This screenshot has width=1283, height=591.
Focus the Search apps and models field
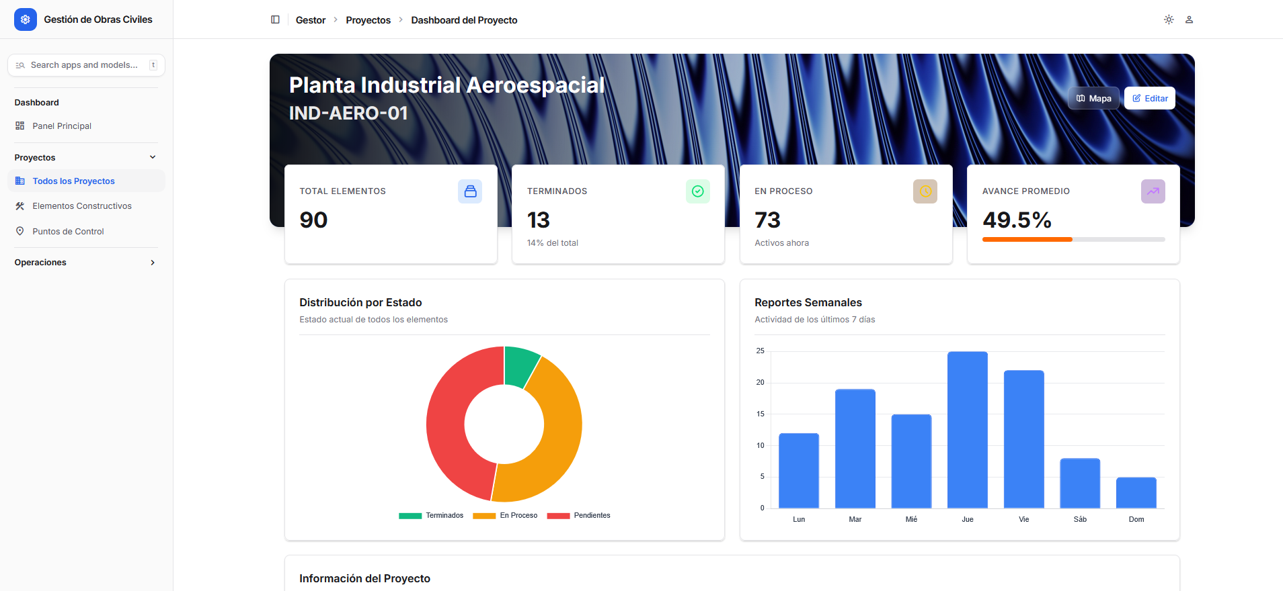[84, 65]
